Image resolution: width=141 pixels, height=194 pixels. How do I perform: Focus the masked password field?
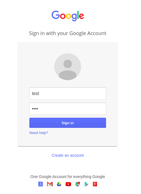click(68, 109)
